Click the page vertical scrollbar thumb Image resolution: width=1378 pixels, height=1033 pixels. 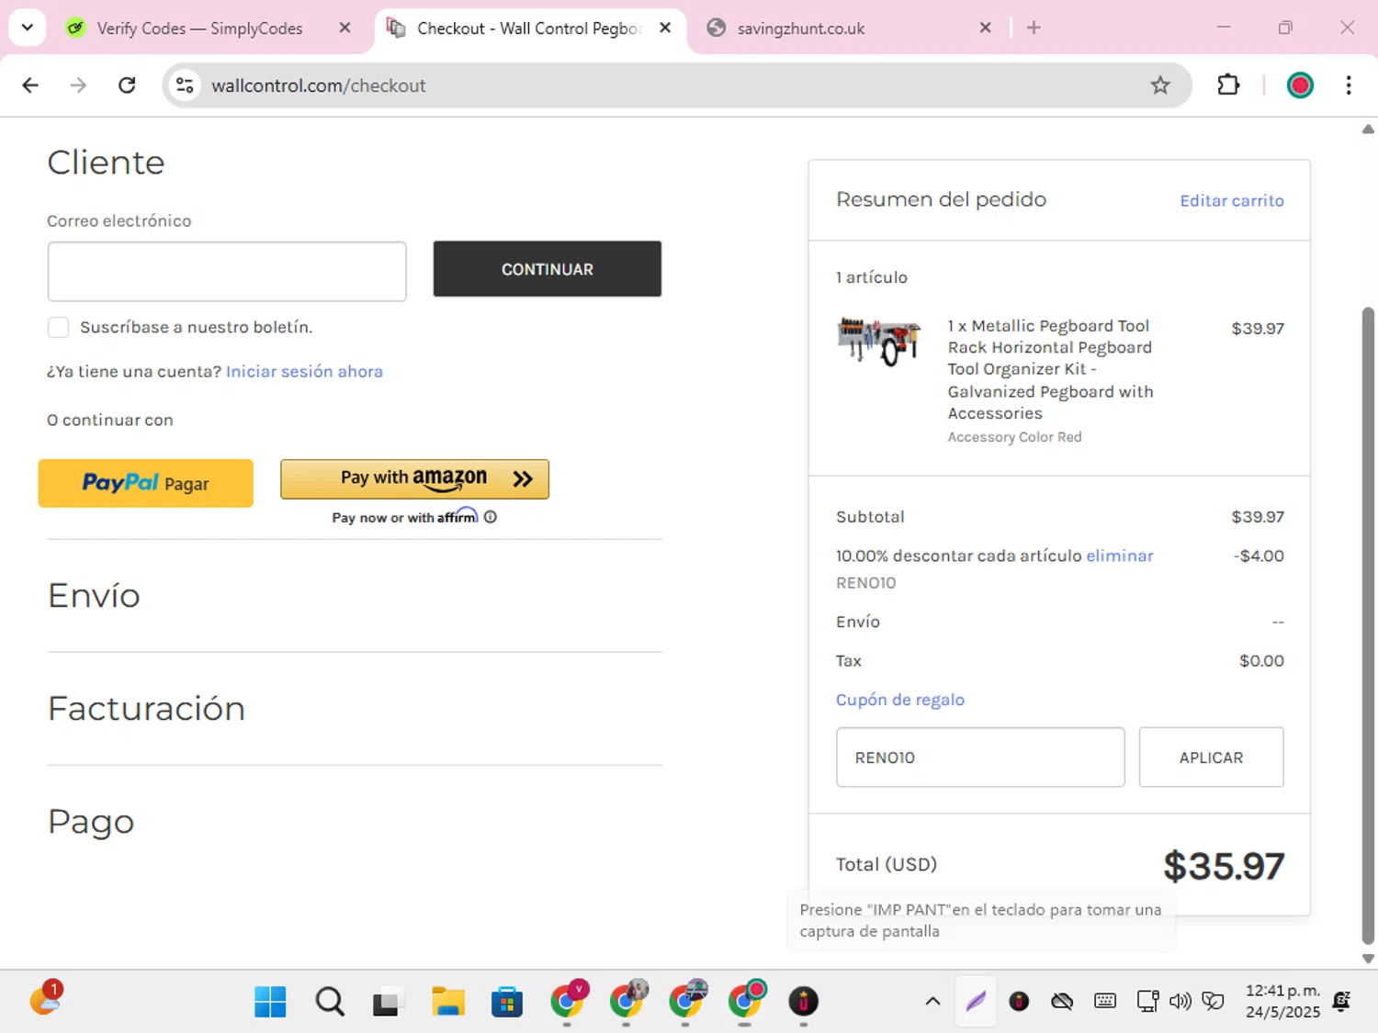(1368, 624)
